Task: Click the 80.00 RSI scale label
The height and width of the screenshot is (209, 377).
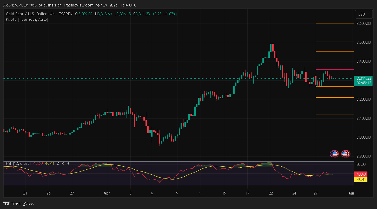Action: 361,164
